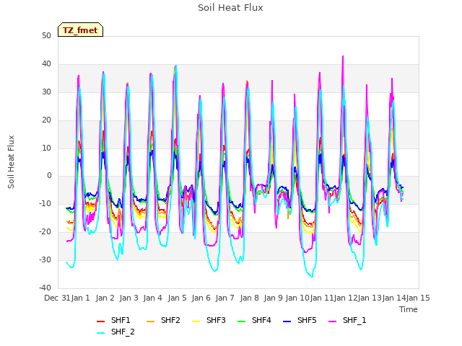
Task: Click the Jan 1 x-axis label
Action: tap(80, 298)
